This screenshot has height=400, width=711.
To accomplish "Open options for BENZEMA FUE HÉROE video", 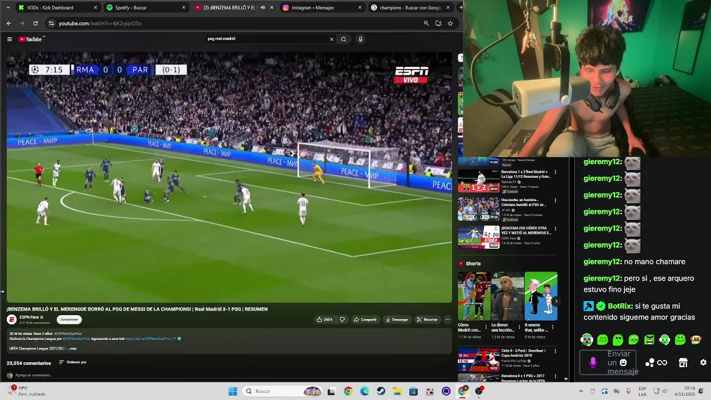I will pos(555,228).
